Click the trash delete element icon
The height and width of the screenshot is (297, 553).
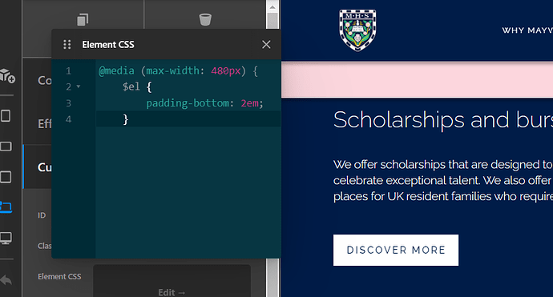205,19
